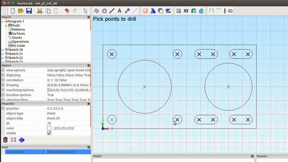Click the blue cone solid icon
The height and width of the screenshot is (162, 288).
point(153,11)
